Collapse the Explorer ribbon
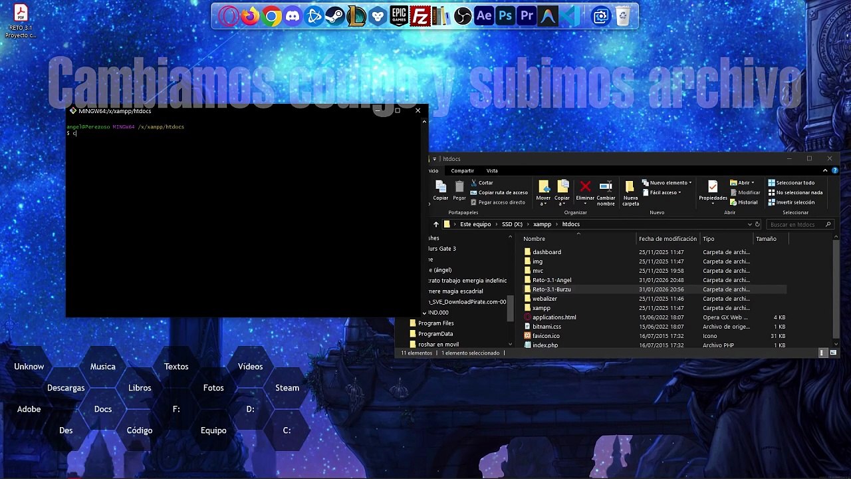Viewport: 851px width, 479px height. click(x=825, y=171)
